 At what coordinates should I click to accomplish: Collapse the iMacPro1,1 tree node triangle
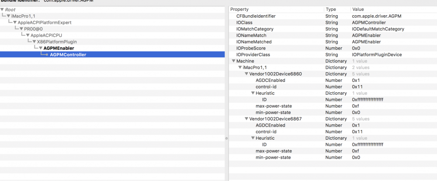(x=9, y=16)
